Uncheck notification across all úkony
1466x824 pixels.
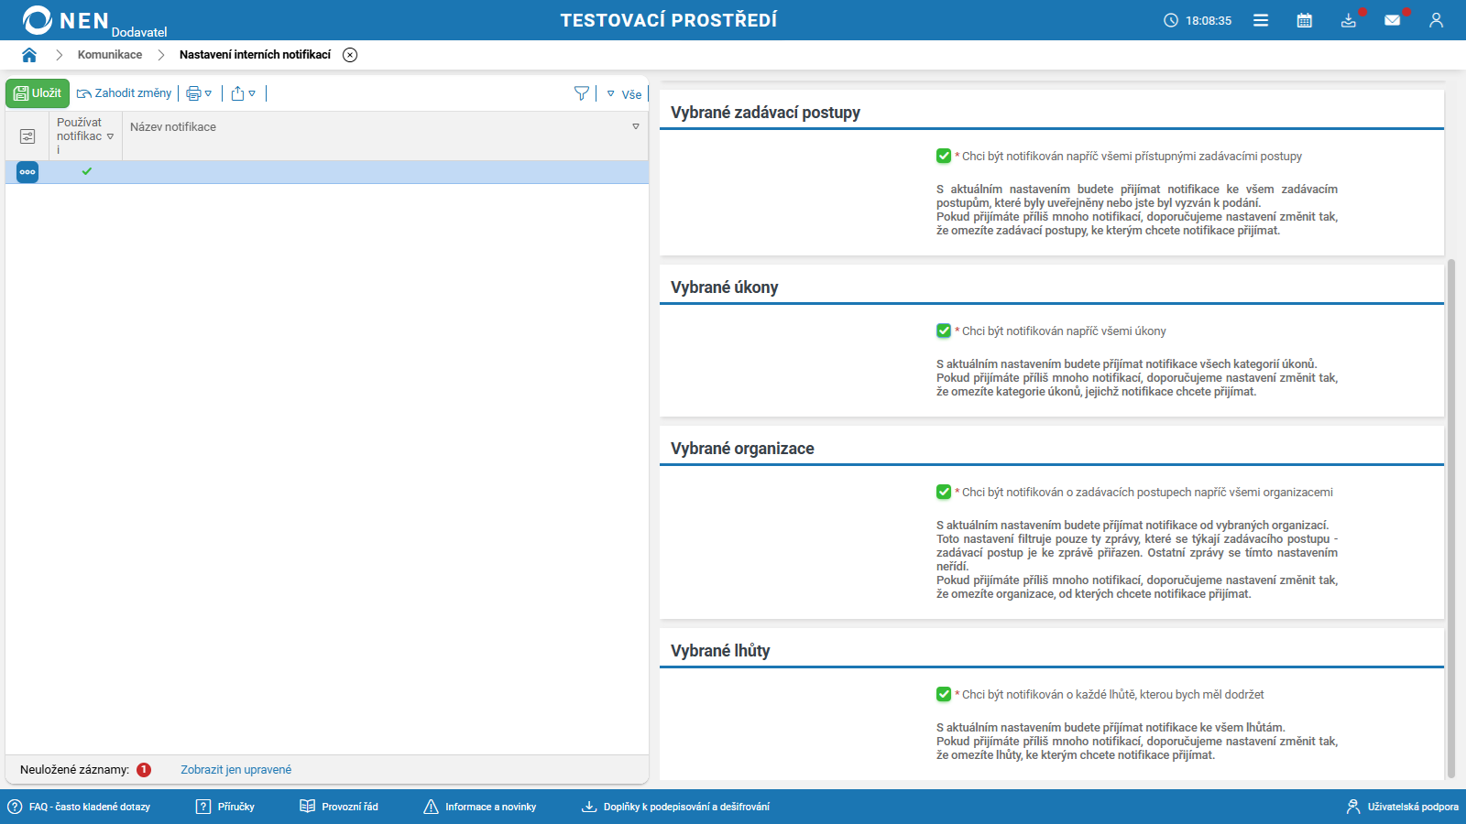pos(944,331)
